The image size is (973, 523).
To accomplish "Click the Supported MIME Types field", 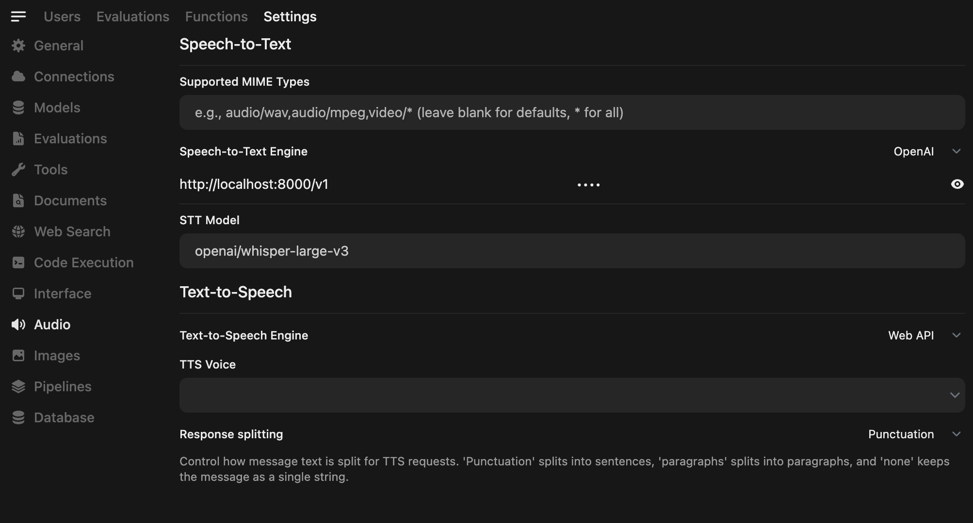I will point(572,112).
